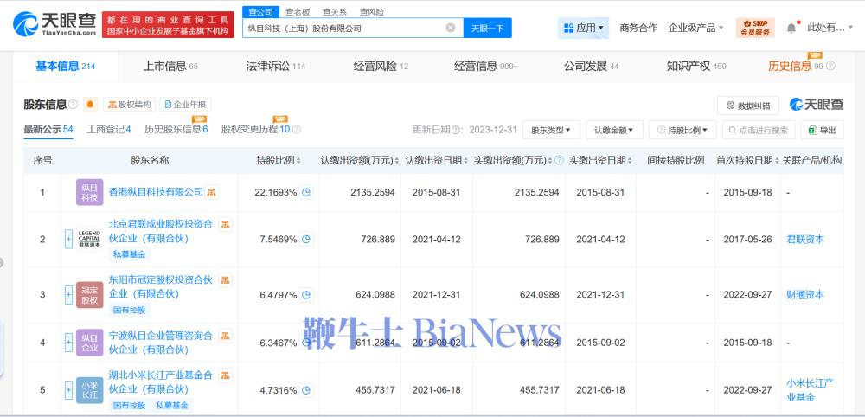Image resolution: width=865 pixels, height=417 pixels.
Task: Select the 历史股东信息 sub-tab
Action: (176, 130)
